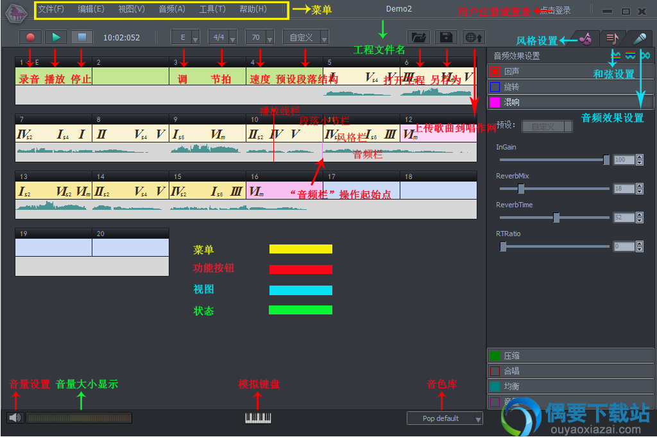Select the IVs2 chord in measure 7

coord(25,134)
